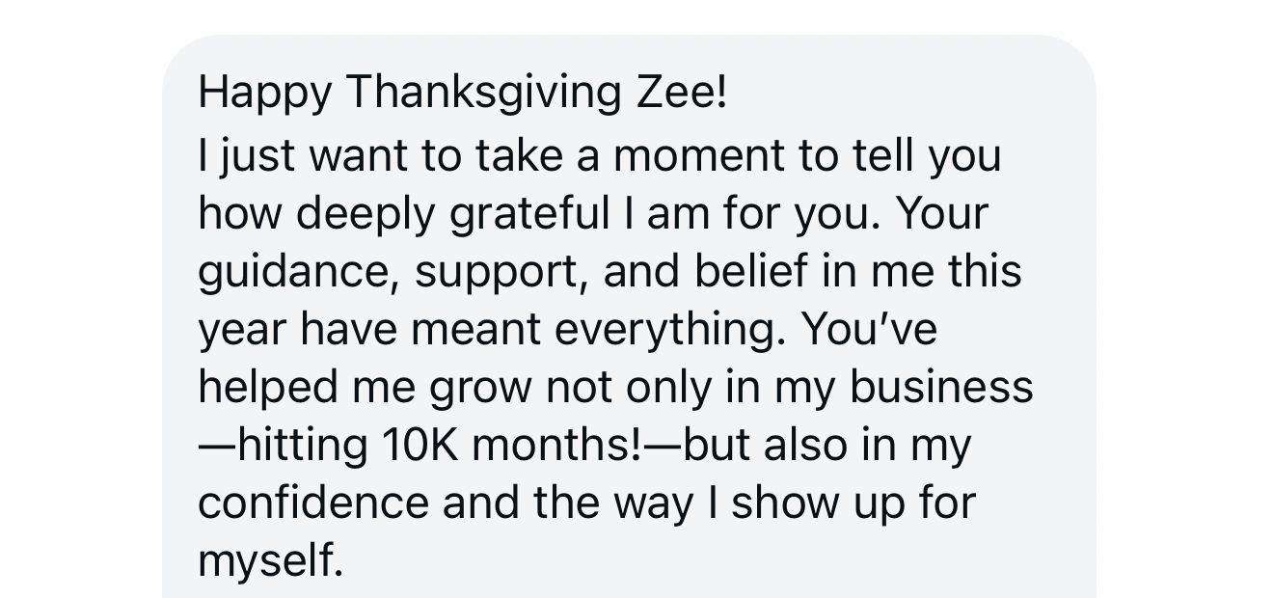Click the word 'Your' ending the third line
This screenshot has width=1273, height=598.
click(x=943, y=214)
